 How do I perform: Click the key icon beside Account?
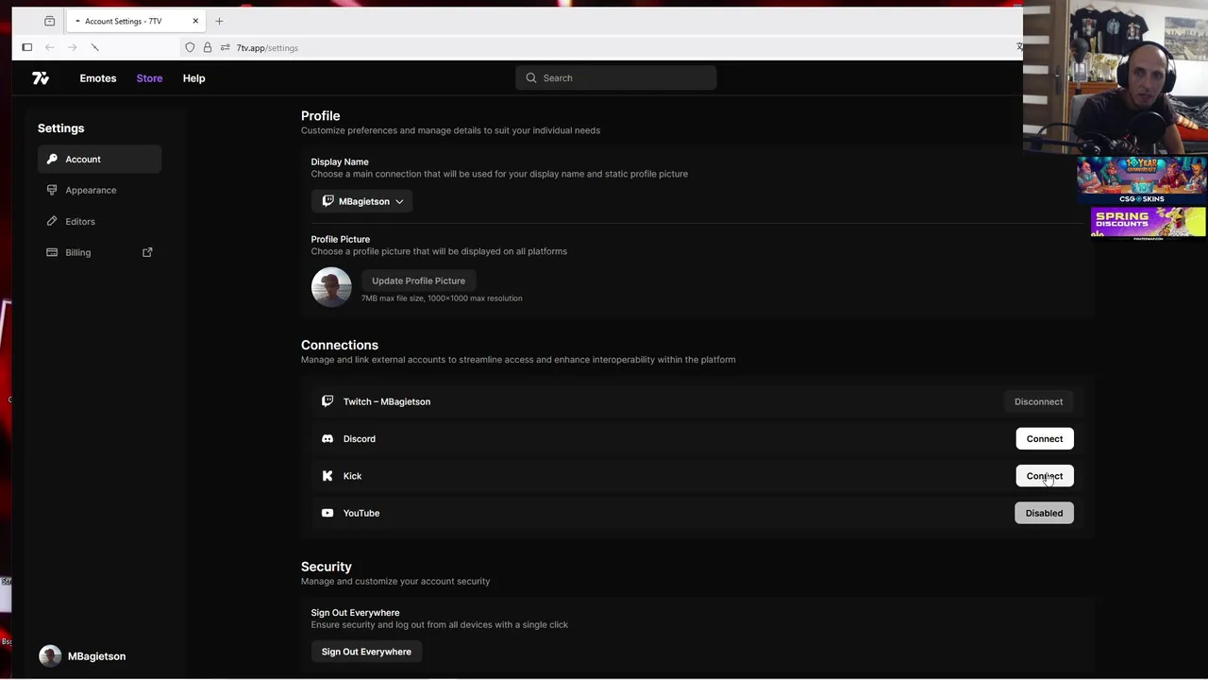point(52,159)
